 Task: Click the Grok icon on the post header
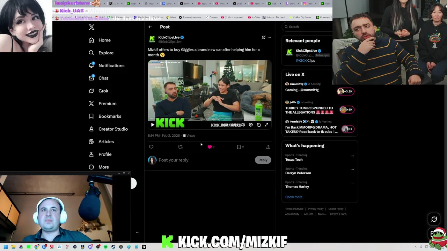[264, 37]
